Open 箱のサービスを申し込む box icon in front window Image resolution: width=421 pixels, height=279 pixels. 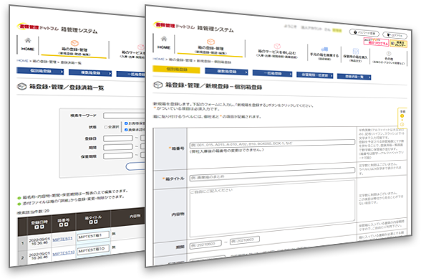coord(277,47)
